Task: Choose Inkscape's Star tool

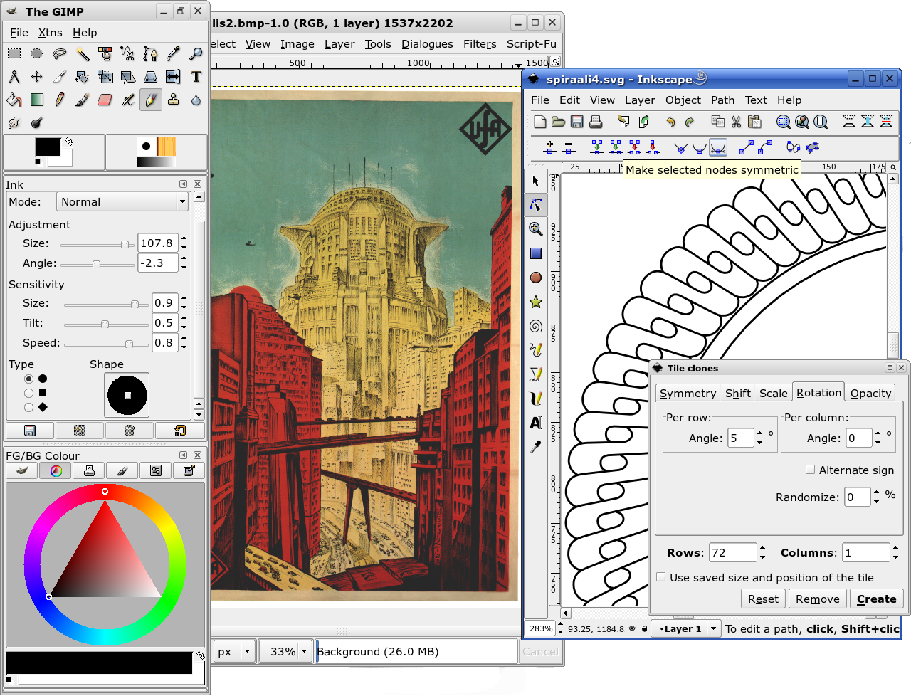Action: pyautogui.click(x=536, y=302)
